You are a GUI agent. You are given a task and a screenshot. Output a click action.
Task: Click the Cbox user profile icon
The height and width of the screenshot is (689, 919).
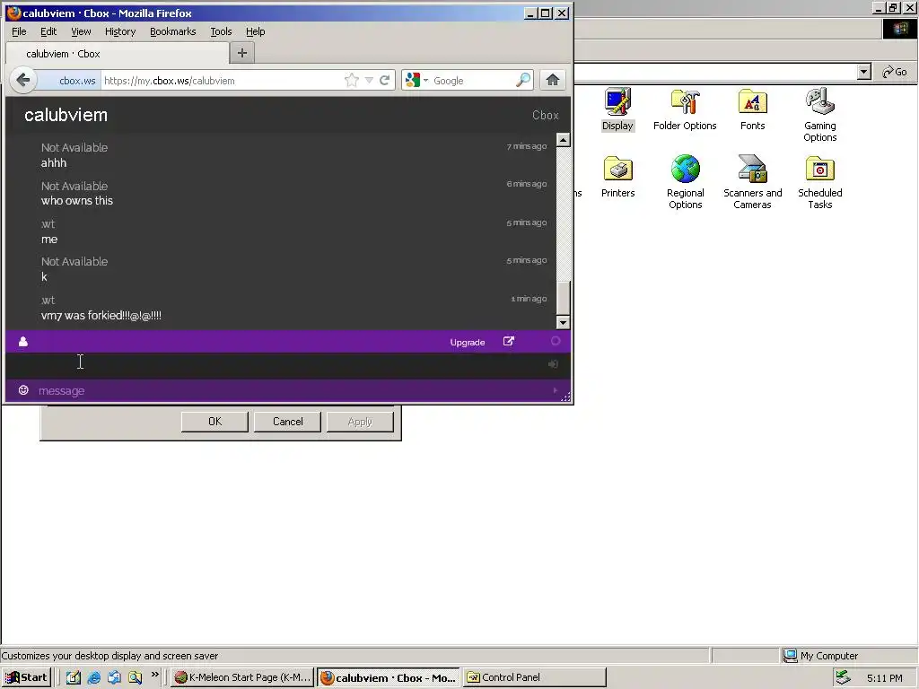(x=22, y=342)
